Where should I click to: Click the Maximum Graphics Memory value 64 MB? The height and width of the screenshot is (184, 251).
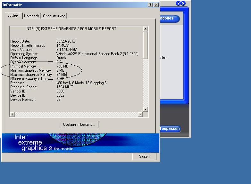coord(61,75)
